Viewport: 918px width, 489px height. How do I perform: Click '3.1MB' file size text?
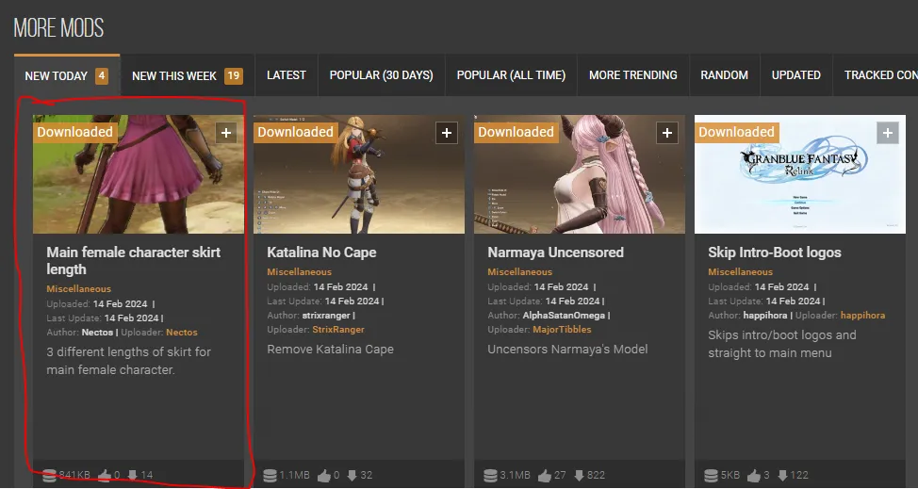coord(516,476)
